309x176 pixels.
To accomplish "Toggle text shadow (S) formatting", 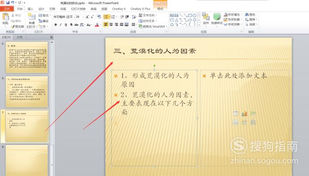I will pos(71,25).
